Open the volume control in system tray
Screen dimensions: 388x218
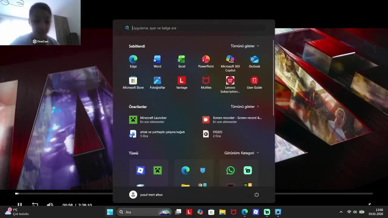point(355,212)
